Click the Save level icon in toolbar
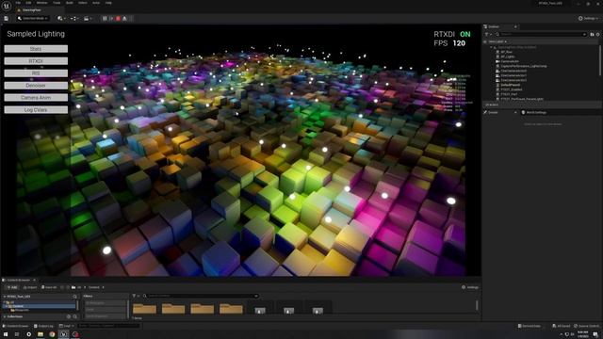Viewport: 603px width, 339px height. point(7,19)
